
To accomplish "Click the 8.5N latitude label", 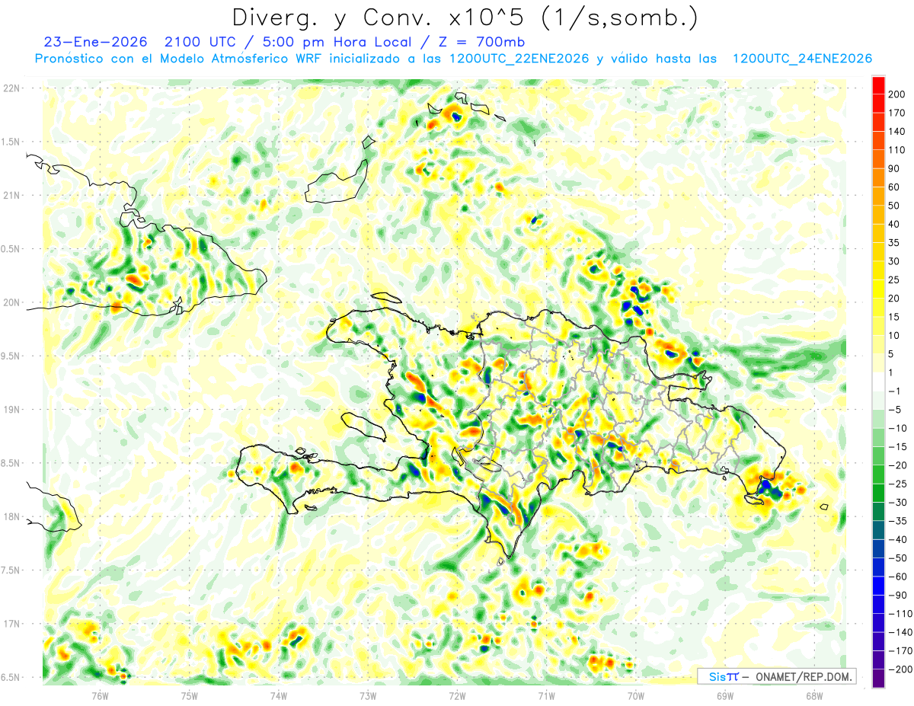I will pyautogui.click(x=11, y=463).
